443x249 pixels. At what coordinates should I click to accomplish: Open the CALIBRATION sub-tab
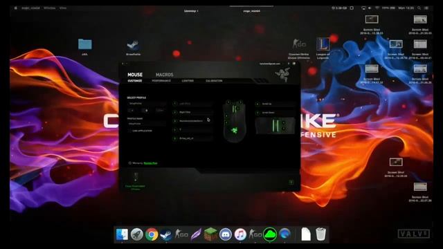214,81
